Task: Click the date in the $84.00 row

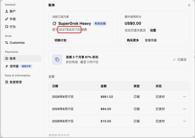Action: pyautogui.click(x=63, y=109)
